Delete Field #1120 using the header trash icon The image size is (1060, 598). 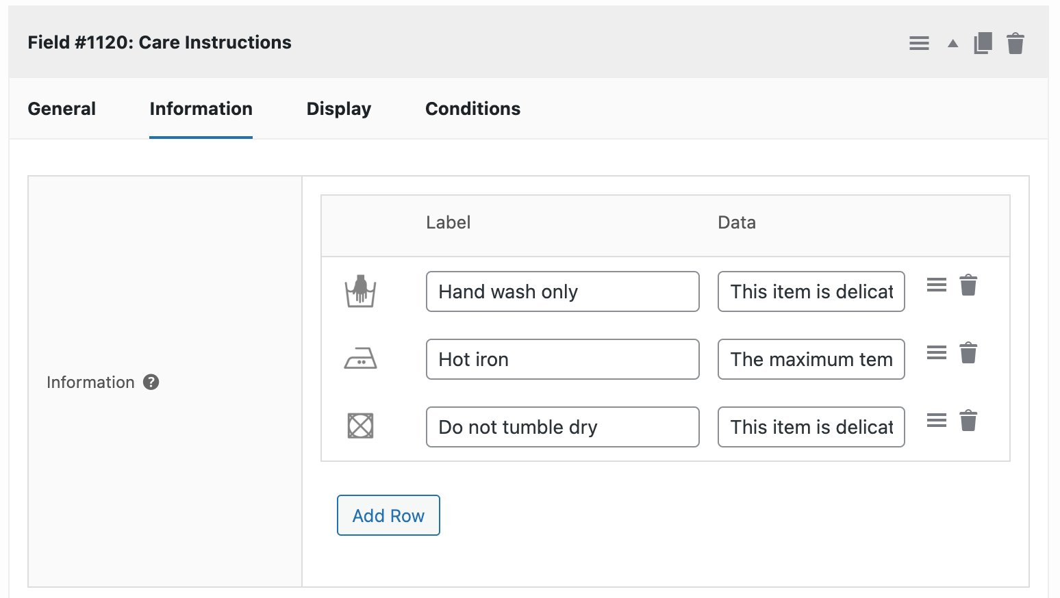(x=1016, y=42)
